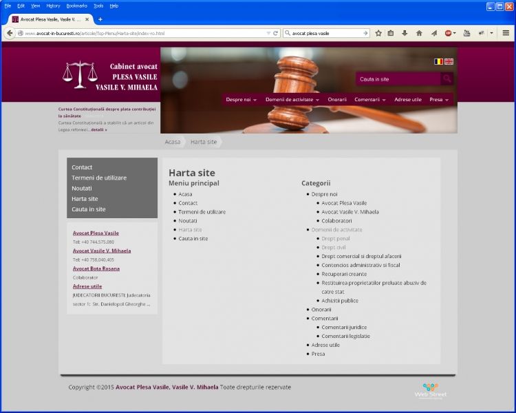This screenshot has height=413, width=516.
Task: Expand Domenii de activitate dropdown
Action: coord(292,100)
